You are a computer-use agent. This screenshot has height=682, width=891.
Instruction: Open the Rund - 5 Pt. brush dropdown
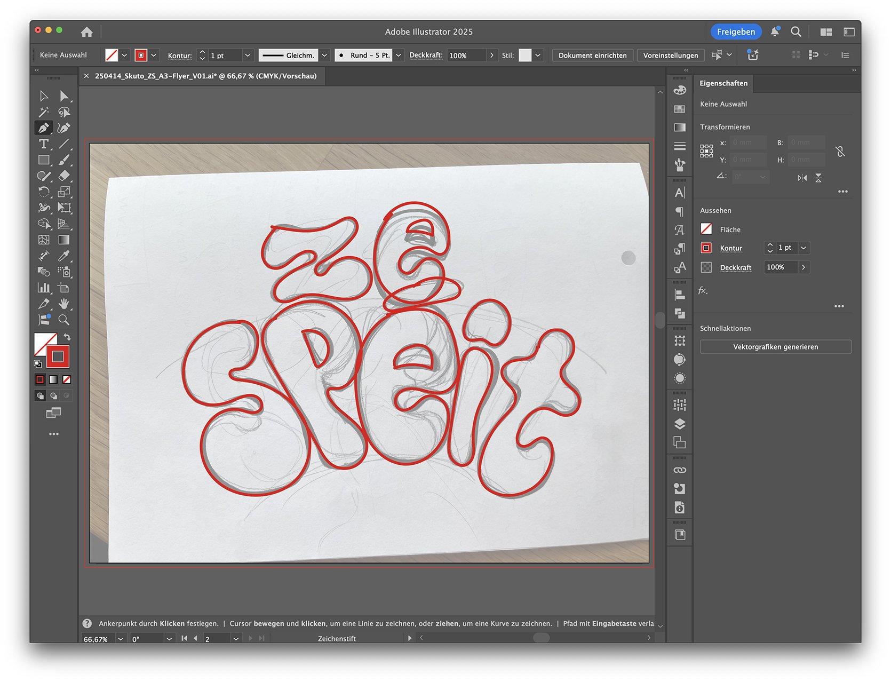point(398,55)
